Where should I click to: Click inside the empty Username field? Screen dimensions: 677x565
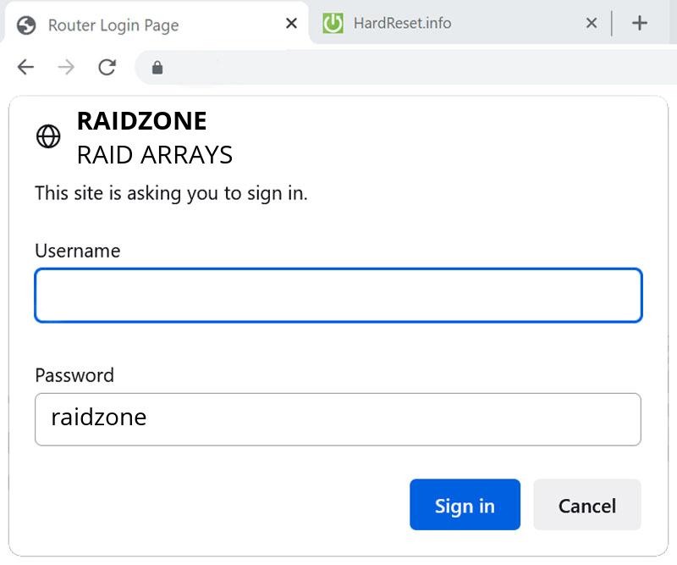338,295
